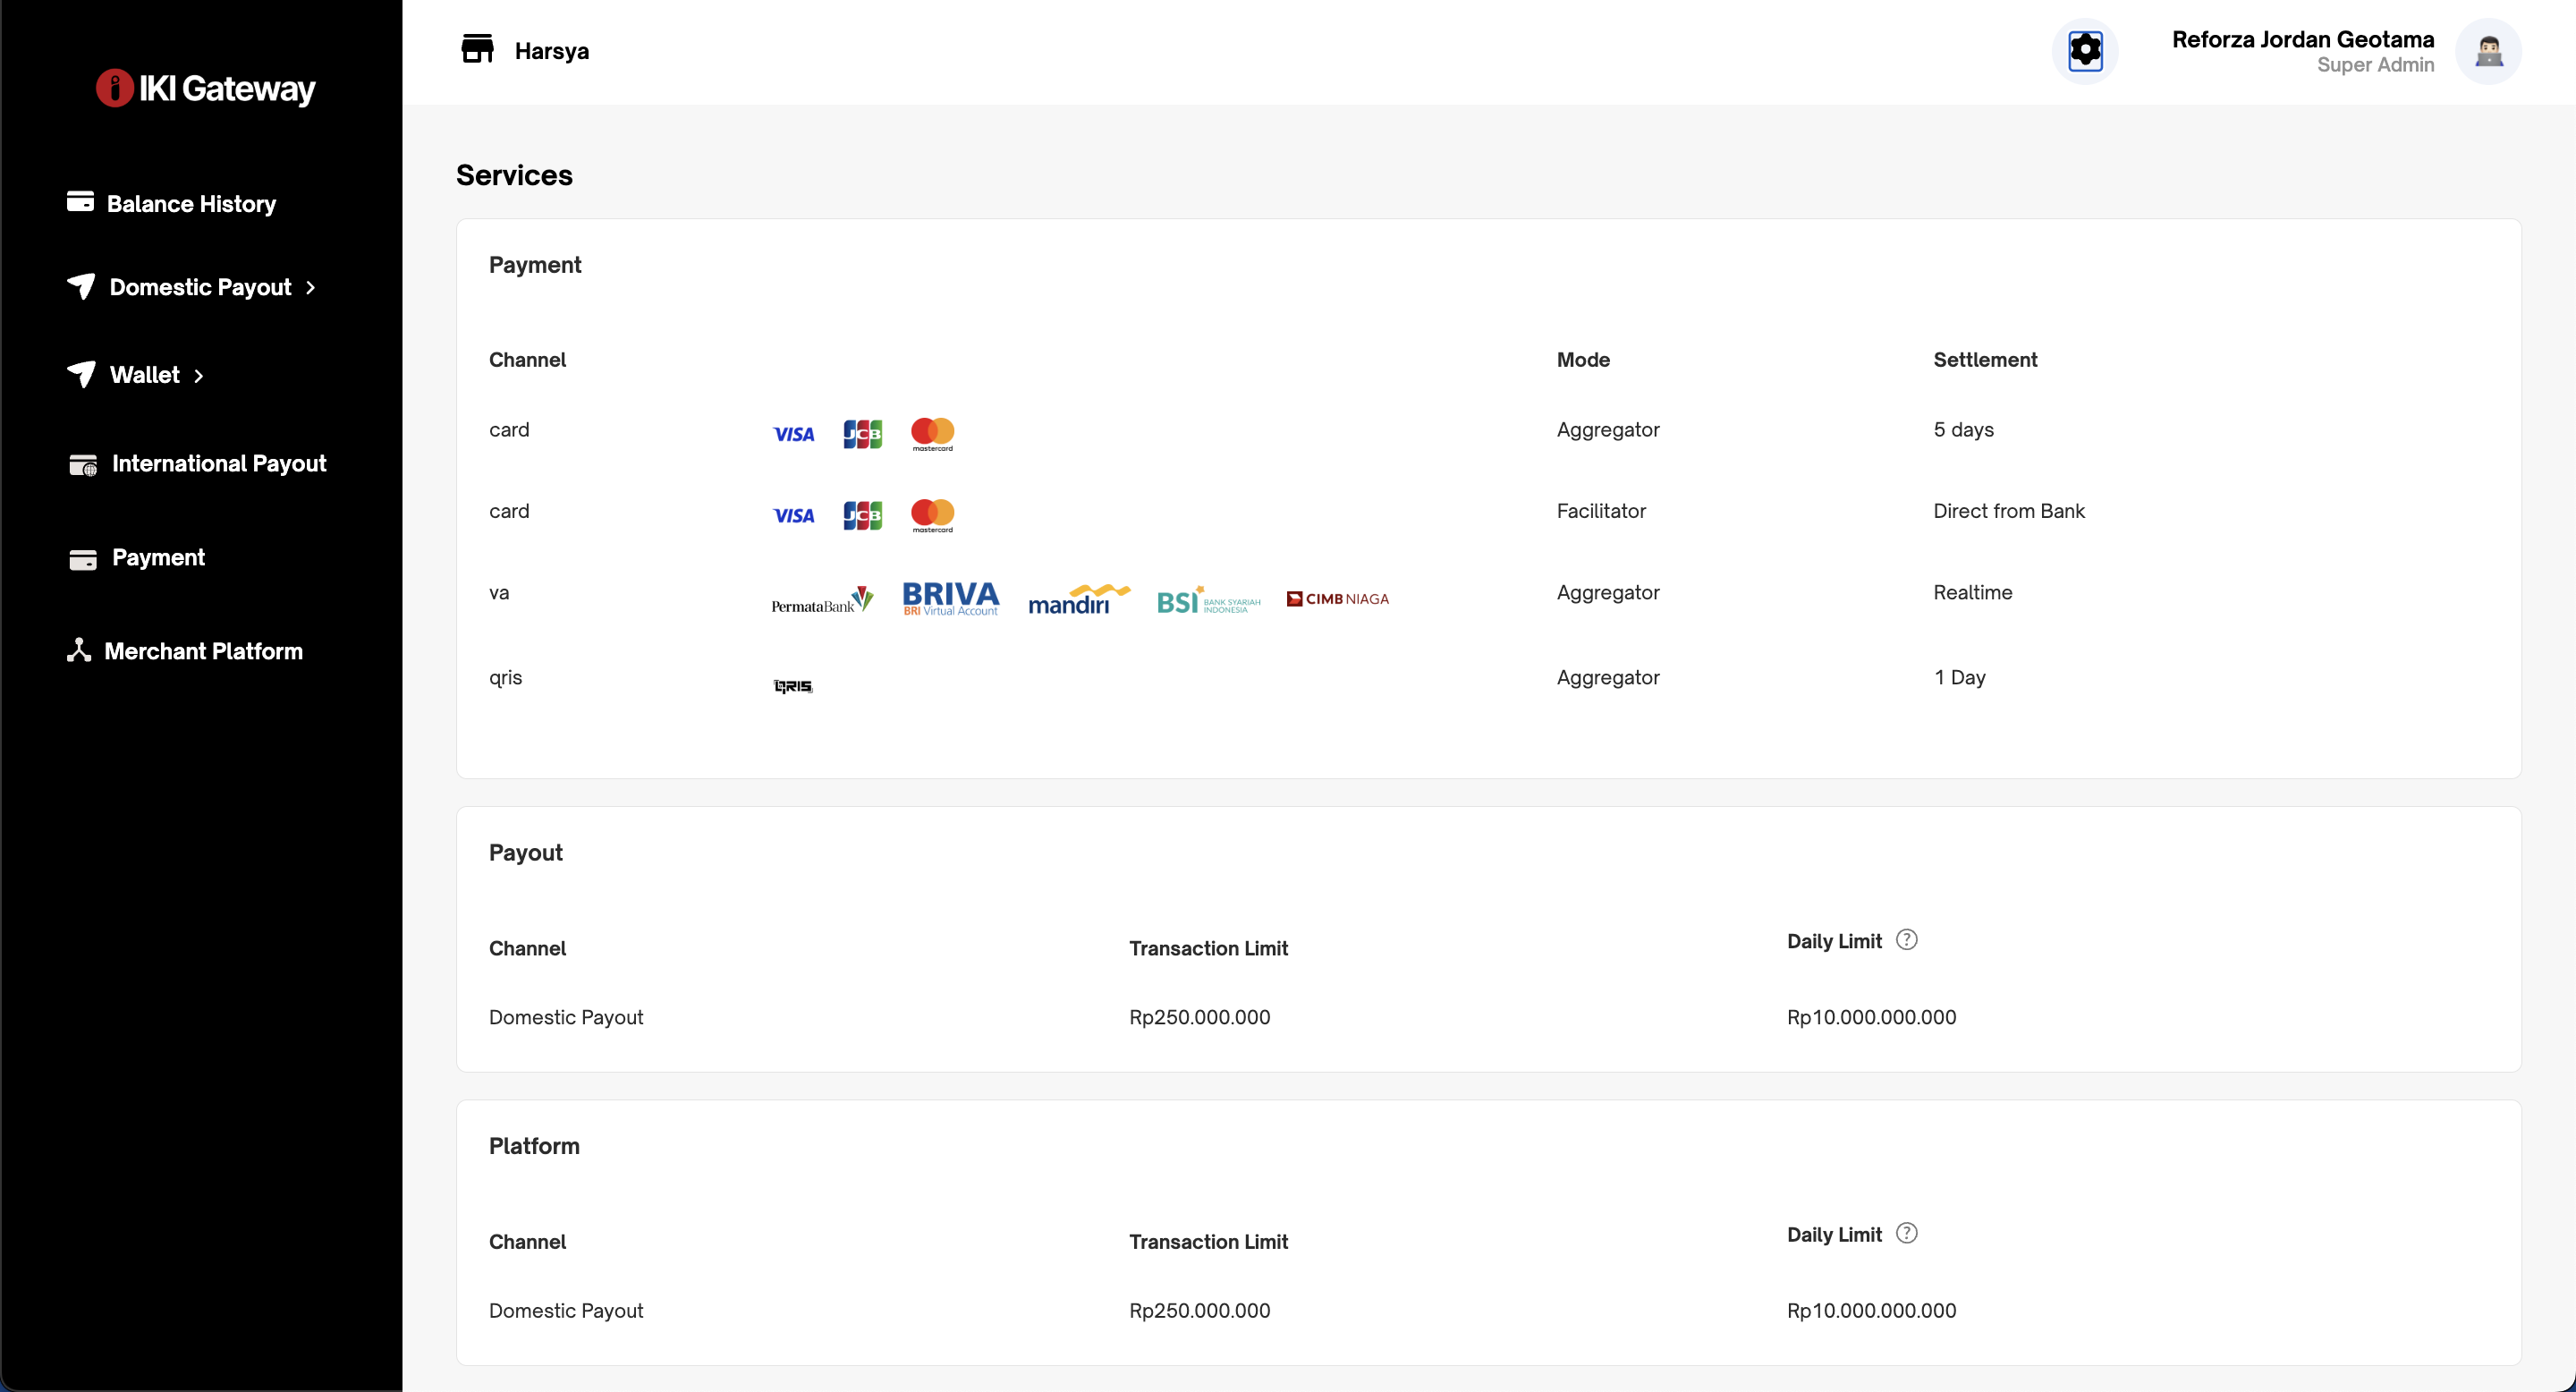This screenshot has width=2576, height=1392.
Task: Click the Harsya merchant name
Action: 551,51
